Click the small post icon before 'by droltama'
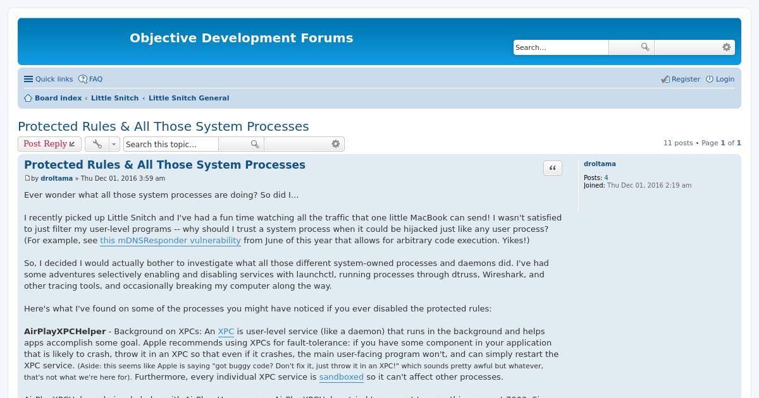Screen dimensions: 759x398 coord(27,178)
